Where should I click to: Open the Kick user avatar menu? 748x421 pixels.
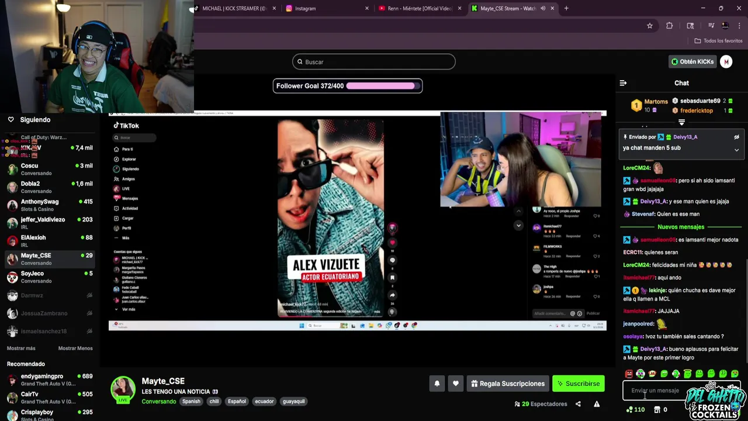tap(726, 61)
